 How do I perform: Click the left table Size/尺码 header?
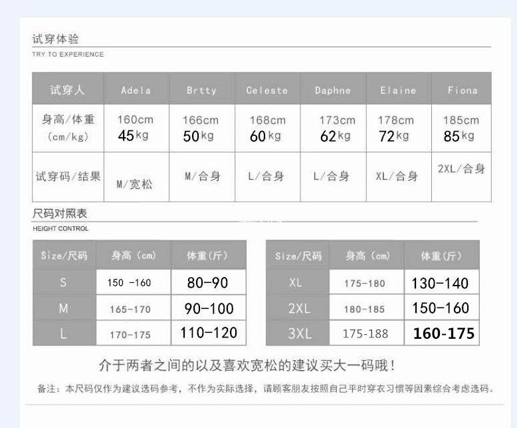tap(64, 255)
